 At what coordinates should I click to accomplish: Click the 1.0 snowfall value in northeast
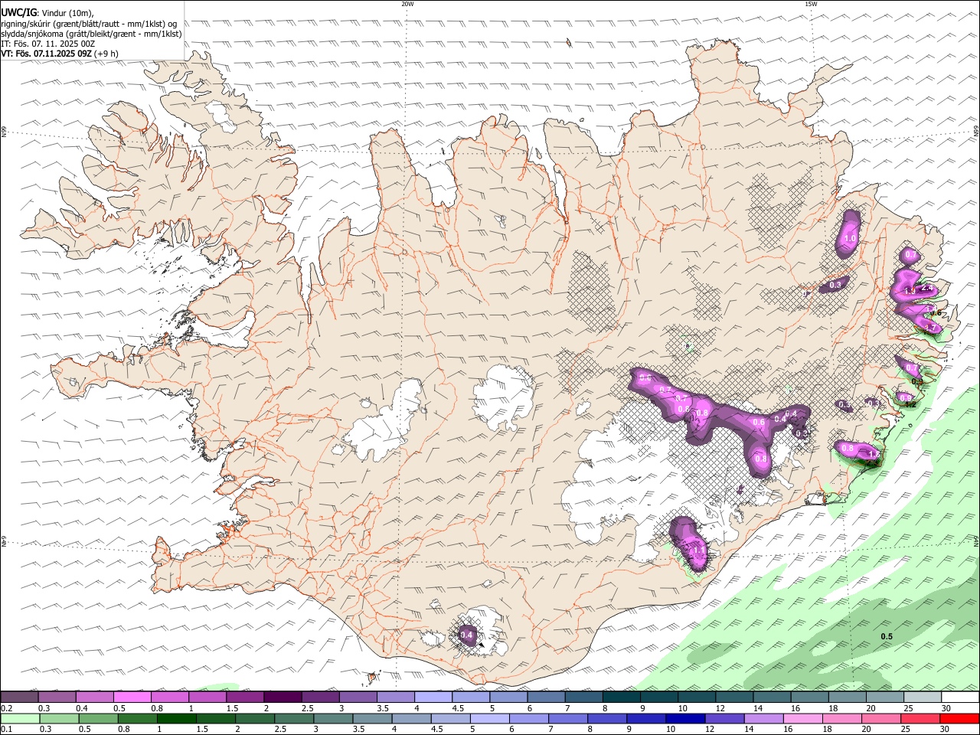[x=849, y=239]
